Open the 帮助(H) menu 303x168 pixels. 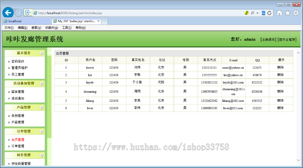tap(80, 28)
